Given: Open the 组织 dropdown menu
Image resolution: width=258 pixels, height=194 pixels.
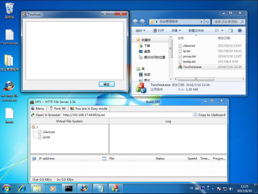Looking at the screenshot, I should click(140, 31).
